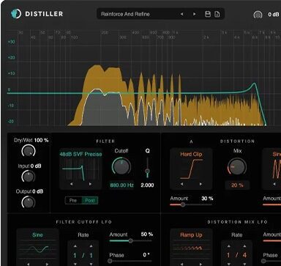This screenshot has height=266, width=281.
Task: Click the filter LFO Amount slider handle
Action: pos(130,241)
